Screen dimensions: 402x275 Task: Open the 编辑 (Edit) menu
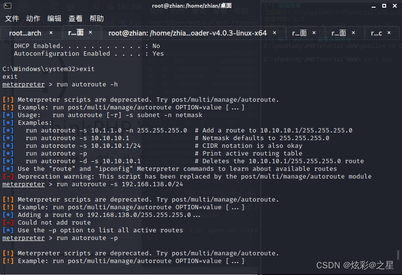pyautogui.click(x=54, y=18)
